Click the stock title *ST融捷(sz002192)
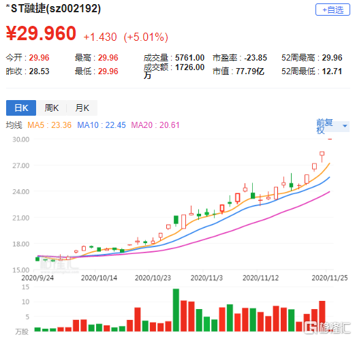Screen dimensions: 355x339 pyautogui.click(x=53, y=9)
